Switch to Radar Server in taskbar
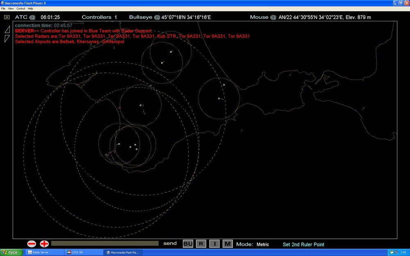 pos(44,252)
